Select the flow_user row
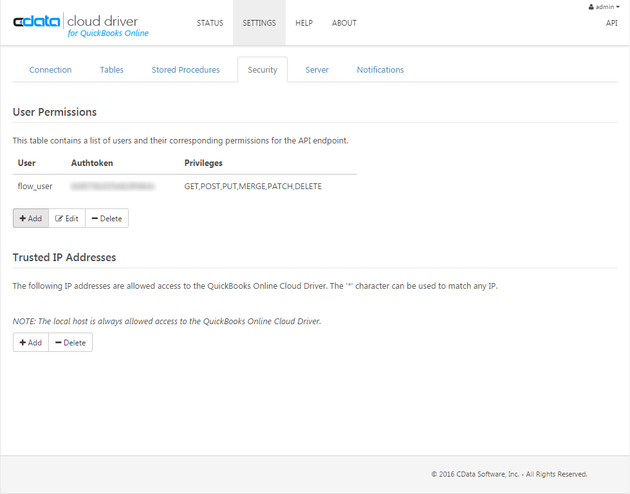Screen dimensions: 630x494 [x=185, y=187]
